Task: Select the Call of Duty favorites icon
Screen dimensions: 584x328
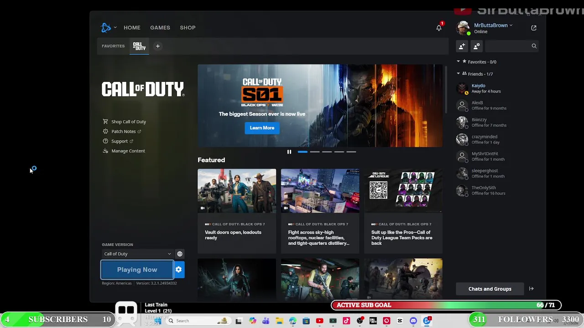Action: (139, 46)
